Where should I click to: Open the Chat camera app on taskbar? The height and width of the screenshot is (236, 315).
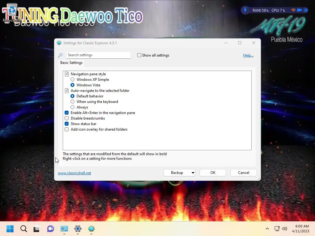click(50, 229)
